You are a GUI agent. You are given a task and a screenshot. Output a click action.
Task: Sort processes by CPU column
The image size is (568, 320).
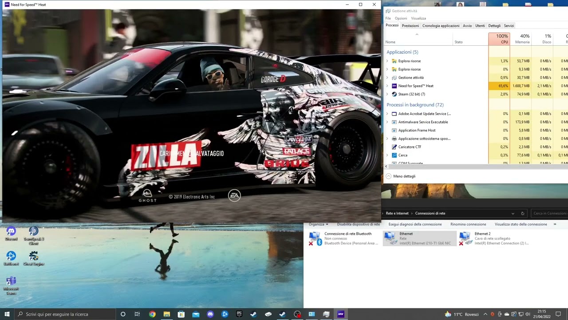coord(499,39)
